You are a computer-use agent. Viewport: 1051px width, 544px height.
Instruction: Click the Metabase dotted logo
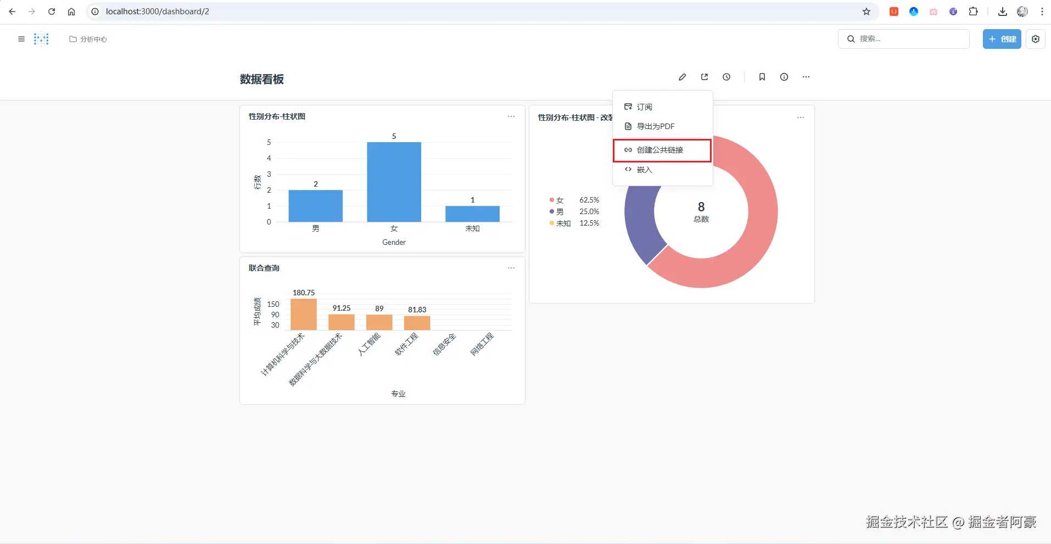[41, 39]
